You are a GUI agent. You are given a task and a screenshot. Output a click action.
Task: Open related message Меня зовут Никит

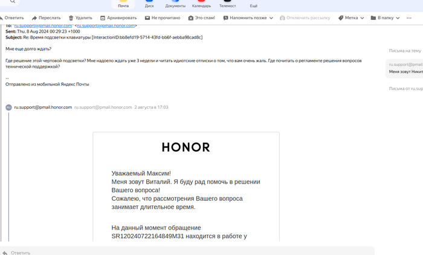coord(405,72)
